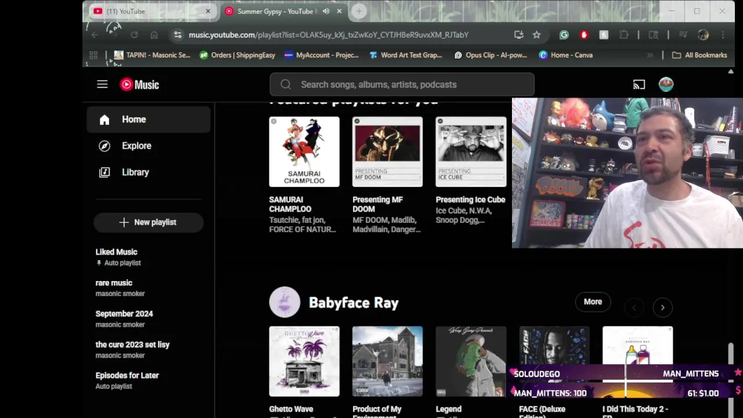Screen dimensions: 743x418
Task: Open the extensions puzzle icon
Action: [x=624, y=35]
